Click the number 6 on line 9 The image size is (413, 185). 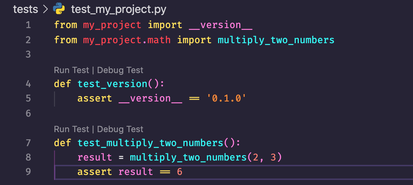click(x=179, y=172)
